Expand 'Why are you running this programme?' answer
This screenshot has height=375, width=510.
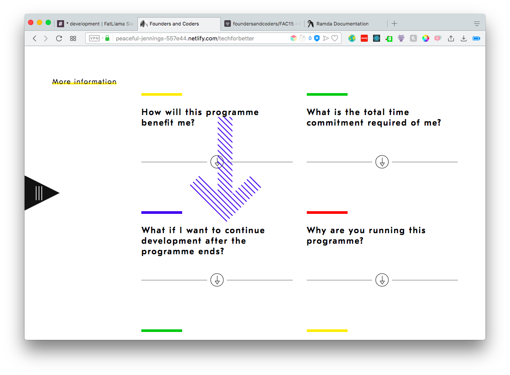[x=382, y=280]
